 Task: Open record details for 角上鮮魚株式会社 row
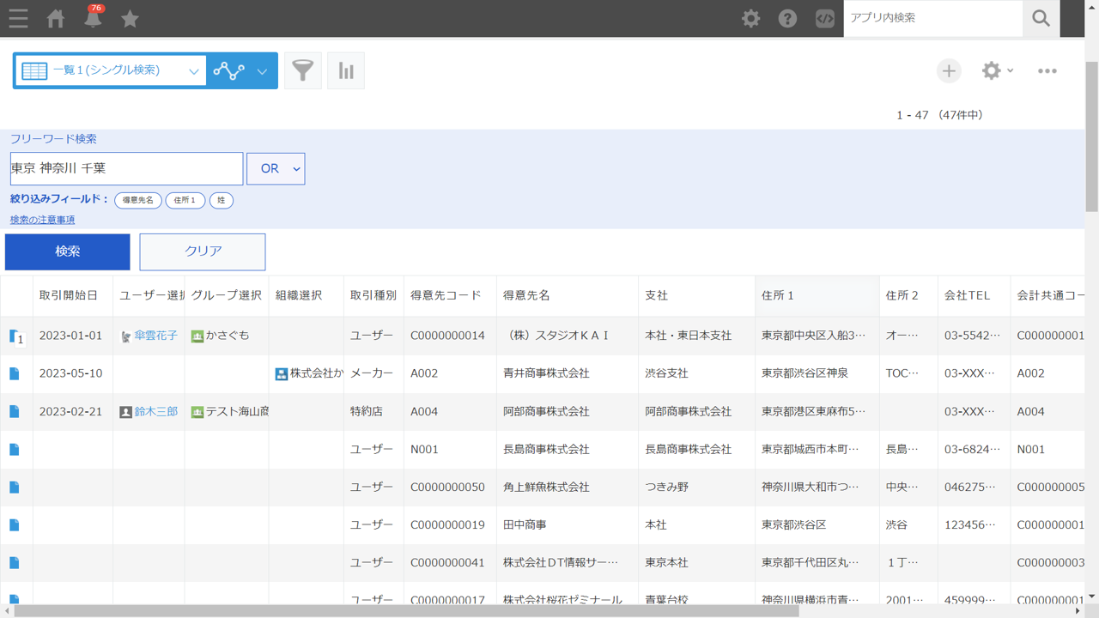coord(15,487)
